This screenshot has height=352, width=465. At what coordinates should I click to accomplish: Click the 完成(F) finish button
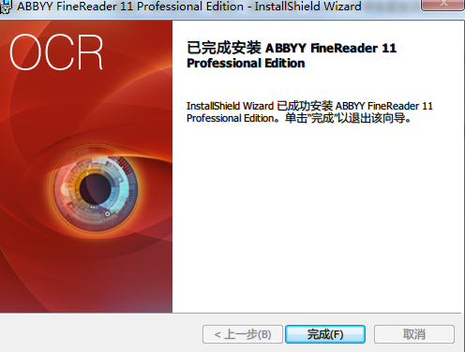click(325, 334)
